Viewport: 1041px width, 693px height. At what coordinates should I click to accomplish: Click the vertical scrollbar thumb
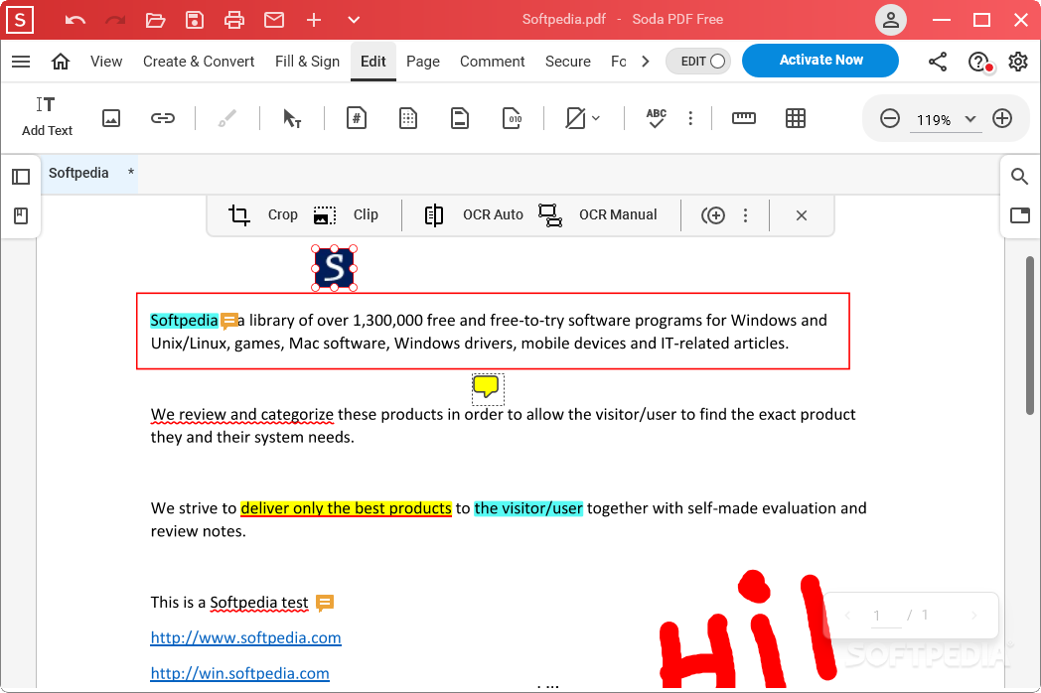point(1030,336)
